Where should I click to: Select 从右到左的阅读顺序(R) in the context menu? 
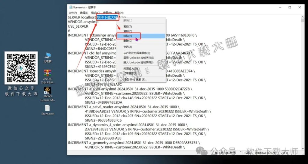141,53
